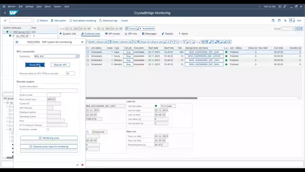Tick the Production system checkbox
The width and height of the screenshot is (305, 172).
(x=48, y=129)
